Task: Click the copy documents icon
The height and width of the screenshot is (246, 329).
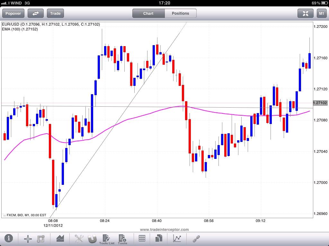Action: (x=159, y=238)
